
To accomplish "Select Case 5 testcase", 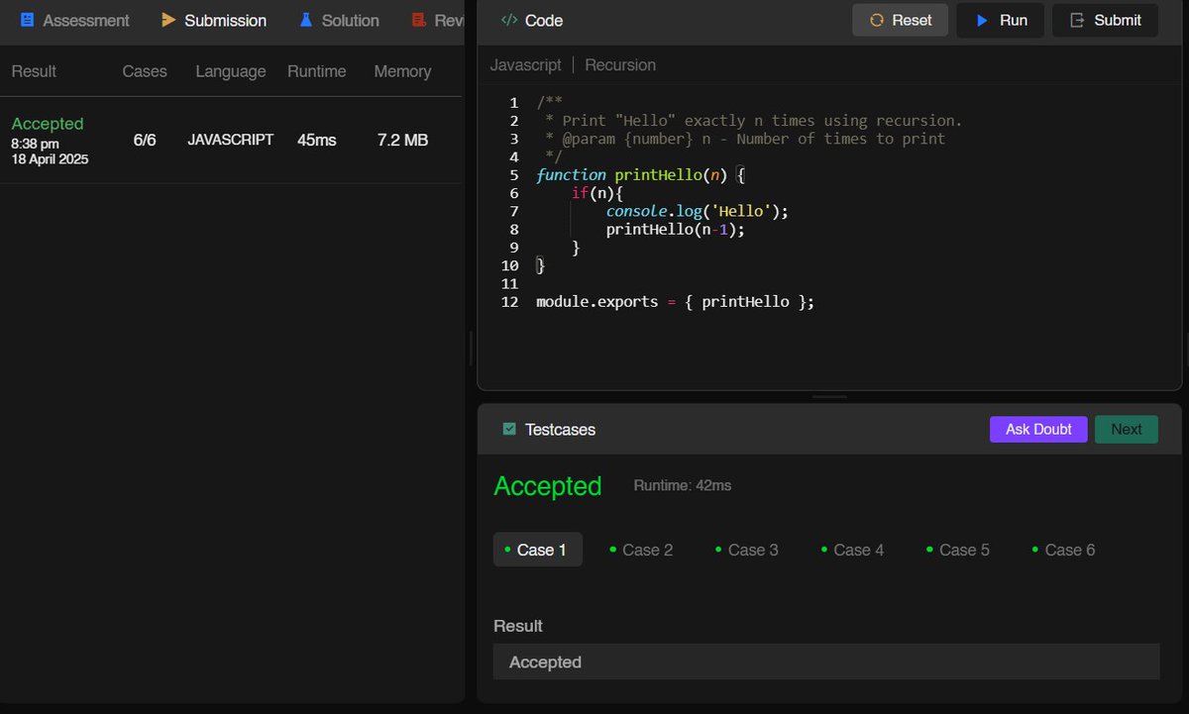I will [959, 550].
